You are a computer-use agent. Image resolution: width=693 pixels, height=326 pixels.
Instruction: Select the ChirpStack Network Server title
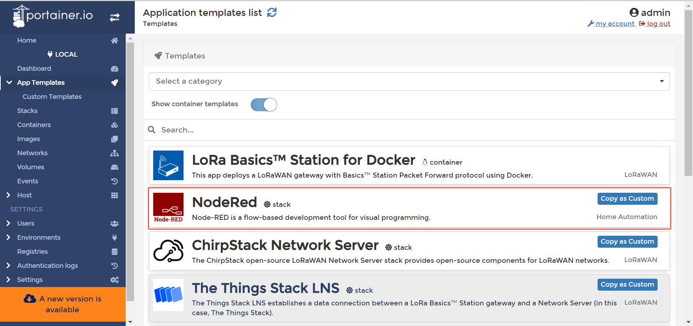tap(285, 245)
